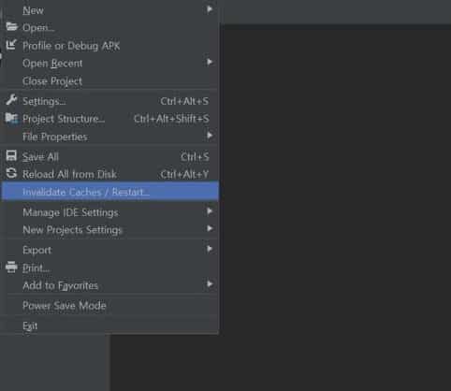Expand the New submenu arrow
Viewport: 451px width, 391px height.
click(210, 9)
